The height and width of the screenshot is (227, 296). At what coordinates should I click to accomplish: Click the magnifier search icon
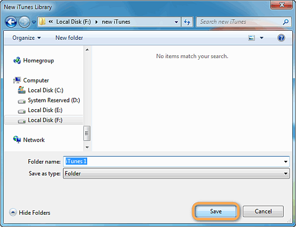coord(286,22)
